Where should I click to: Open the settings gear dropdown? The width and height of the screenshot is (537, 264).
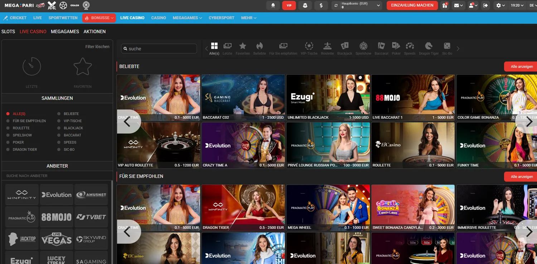(500, 5)
